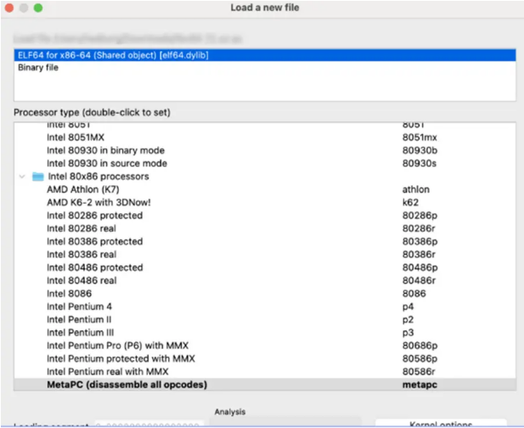The width and height of the screenshot is (524, 428).
Task: Click the p3 short name cell
Action: pos(408,333)
